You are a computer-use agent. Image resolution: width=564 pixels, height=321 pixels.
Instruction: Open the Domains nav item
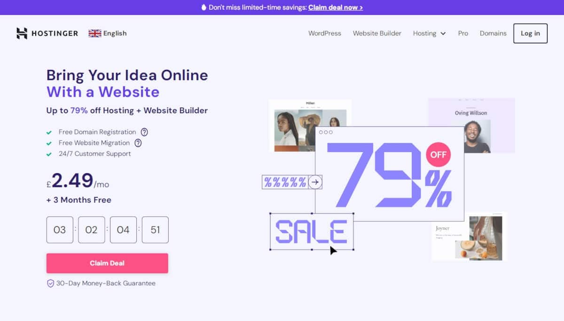[x=493, y=33]
